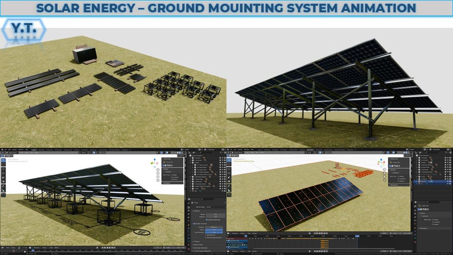This screenshot has height=255, width=453.
Task: Click the Render samples field
Action: click(x=216, y=214)
